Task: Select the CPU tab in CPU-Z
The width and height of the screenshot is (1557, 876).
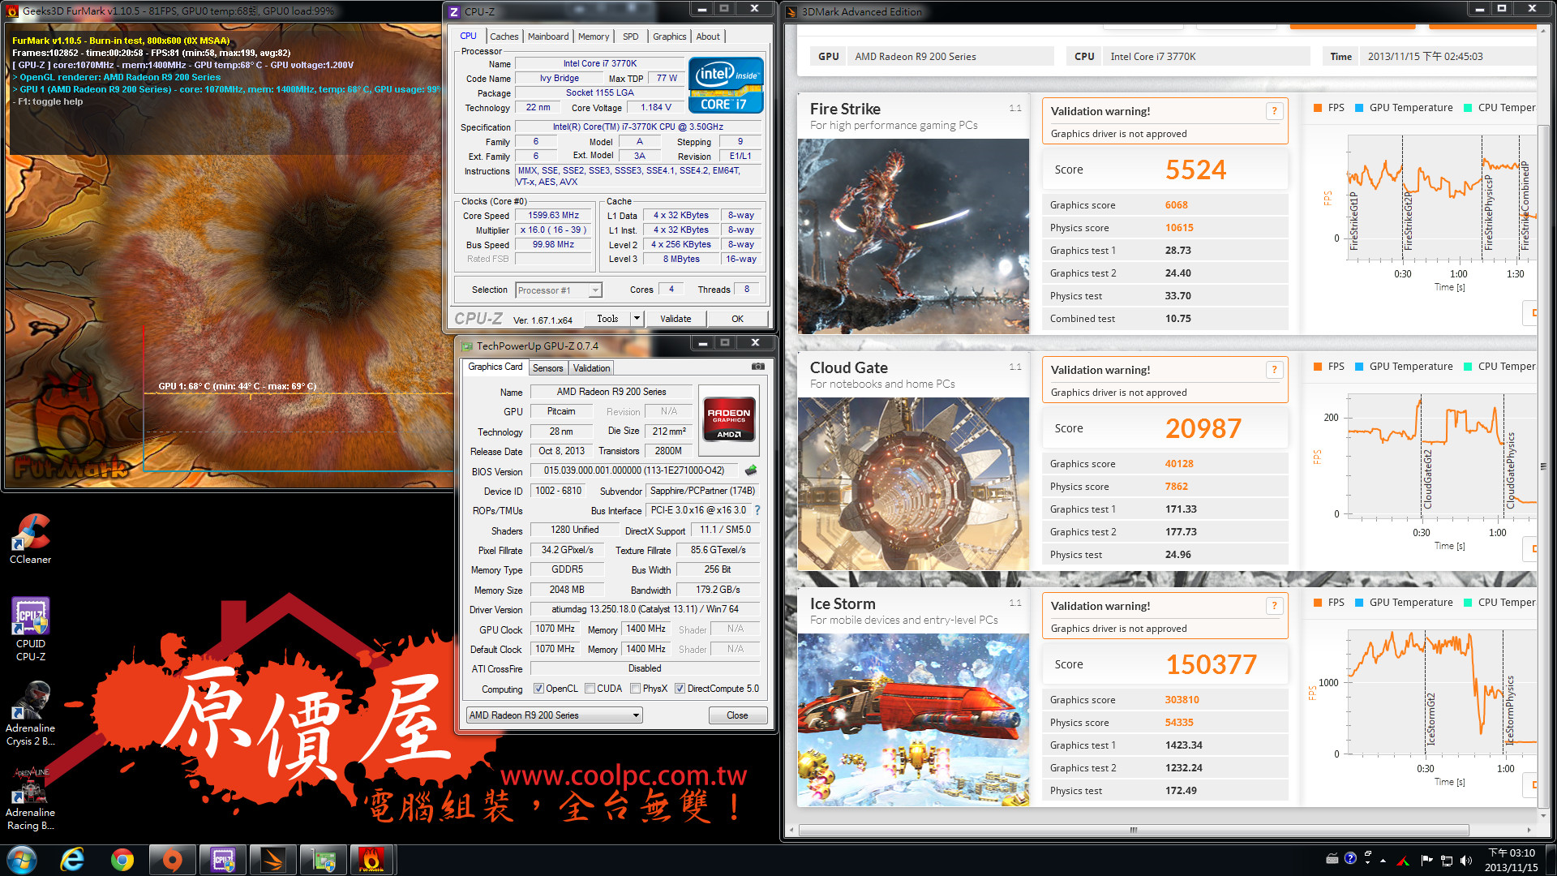Action: pos(468,36)
